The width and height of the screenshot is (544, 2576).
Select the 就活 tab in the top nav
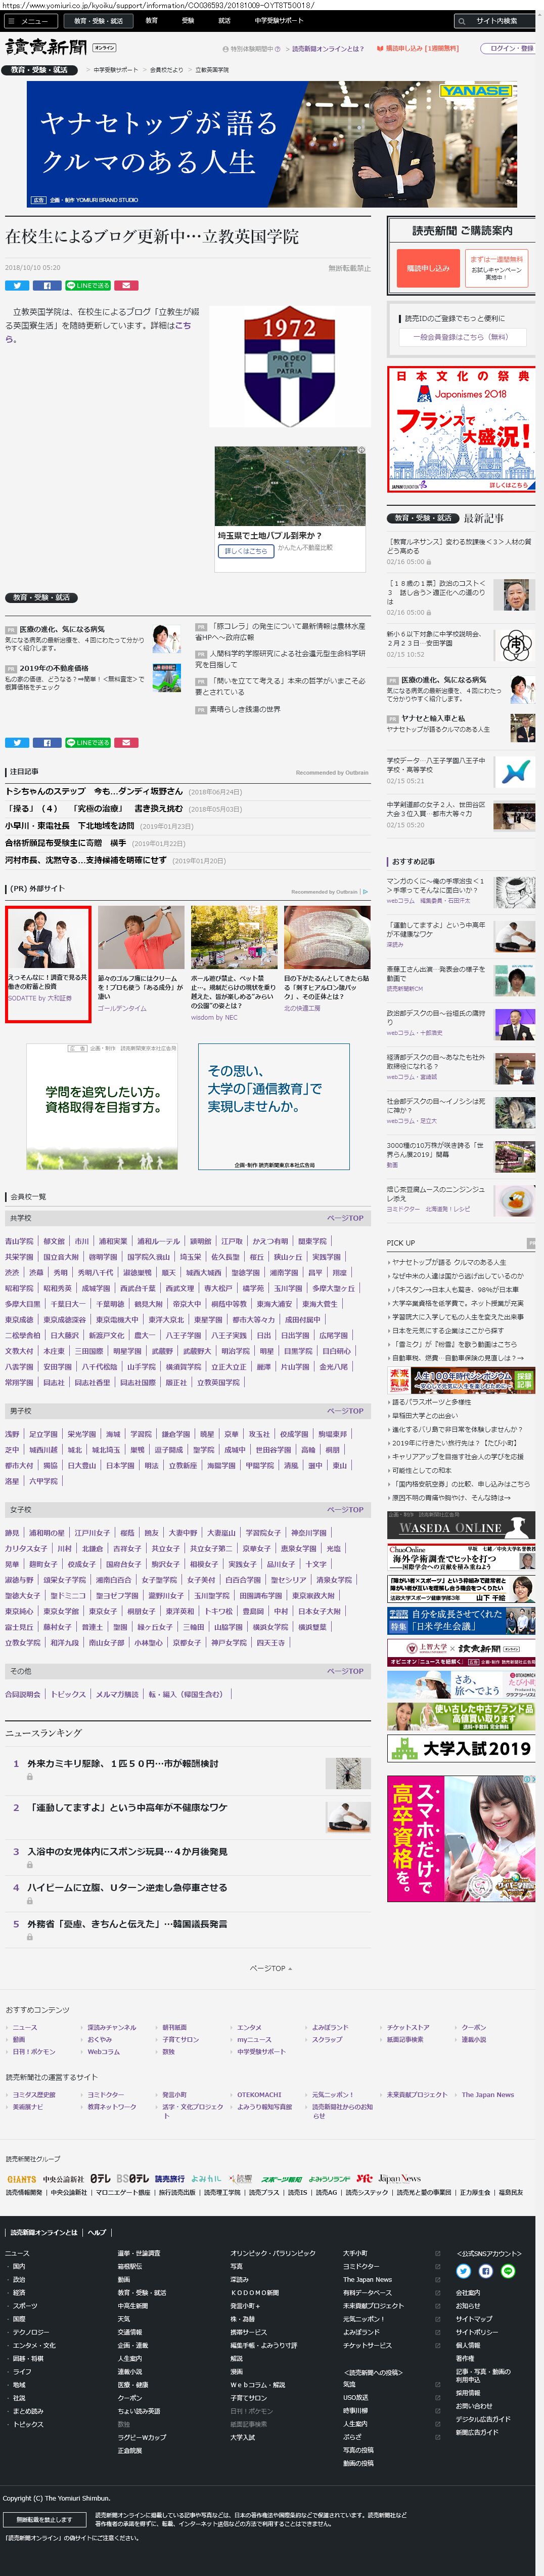(x=223, y=20)
